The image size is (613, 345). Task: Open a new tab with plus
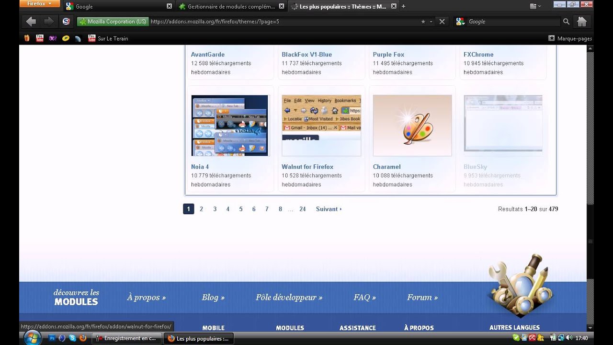(403, 6)
